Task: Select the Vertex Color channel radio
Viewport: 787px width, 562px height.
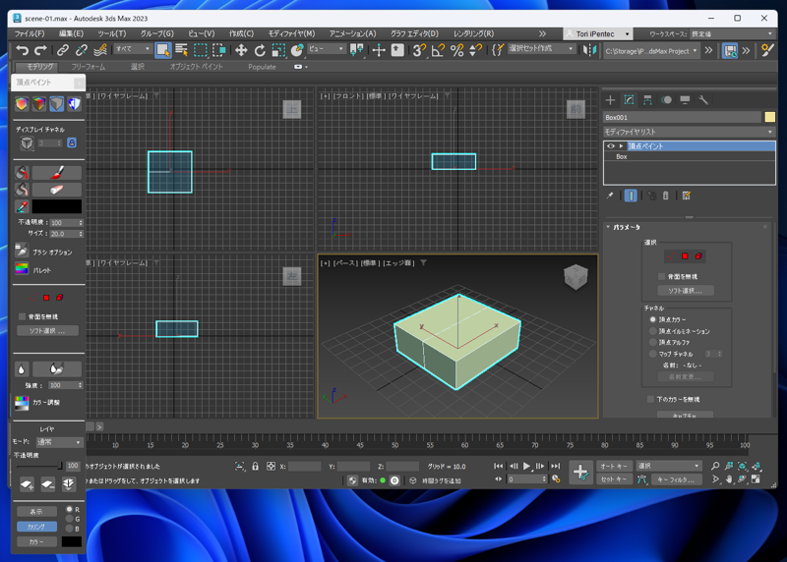Action: pyautogui.click(x=653, y=319)
